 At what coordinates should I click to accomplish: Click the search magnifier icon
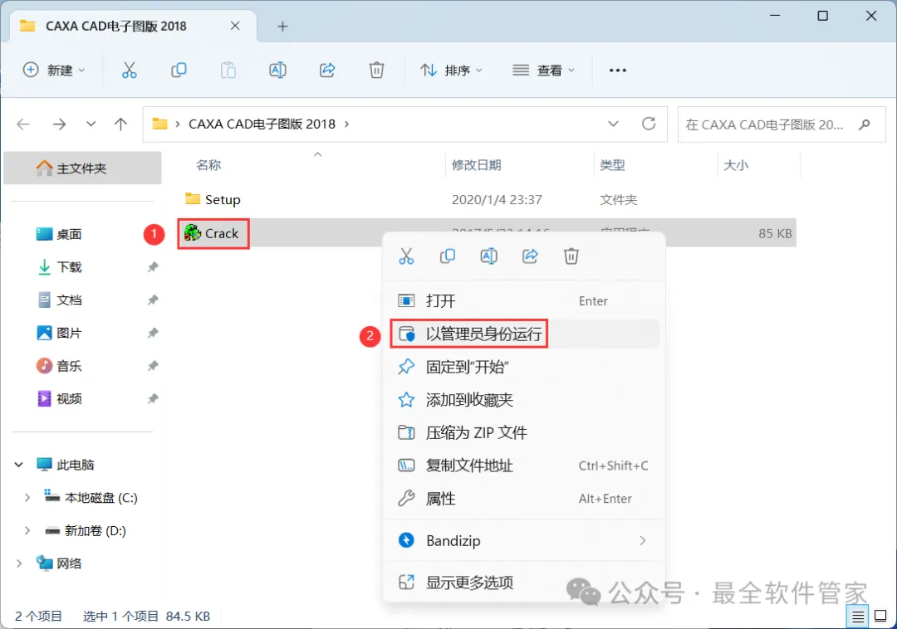pos(865,124)
